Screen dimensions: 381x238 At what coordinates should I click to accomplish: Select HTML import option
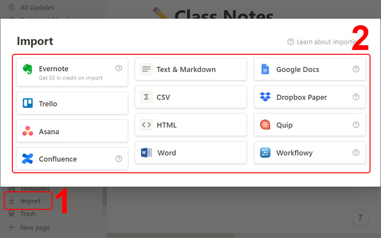point(190,125)
